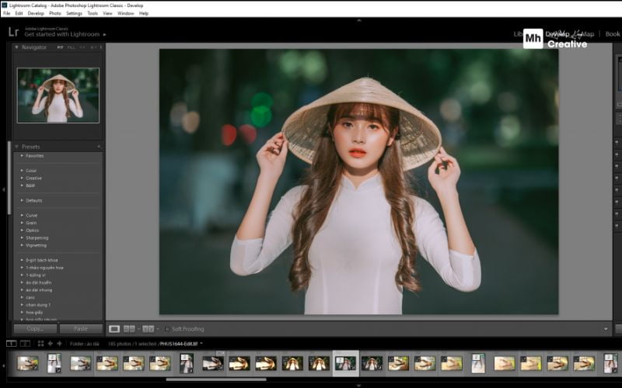Expand the Vignetting preset group
The width and height of the screenshot is (622, 388).
(22, 245)
